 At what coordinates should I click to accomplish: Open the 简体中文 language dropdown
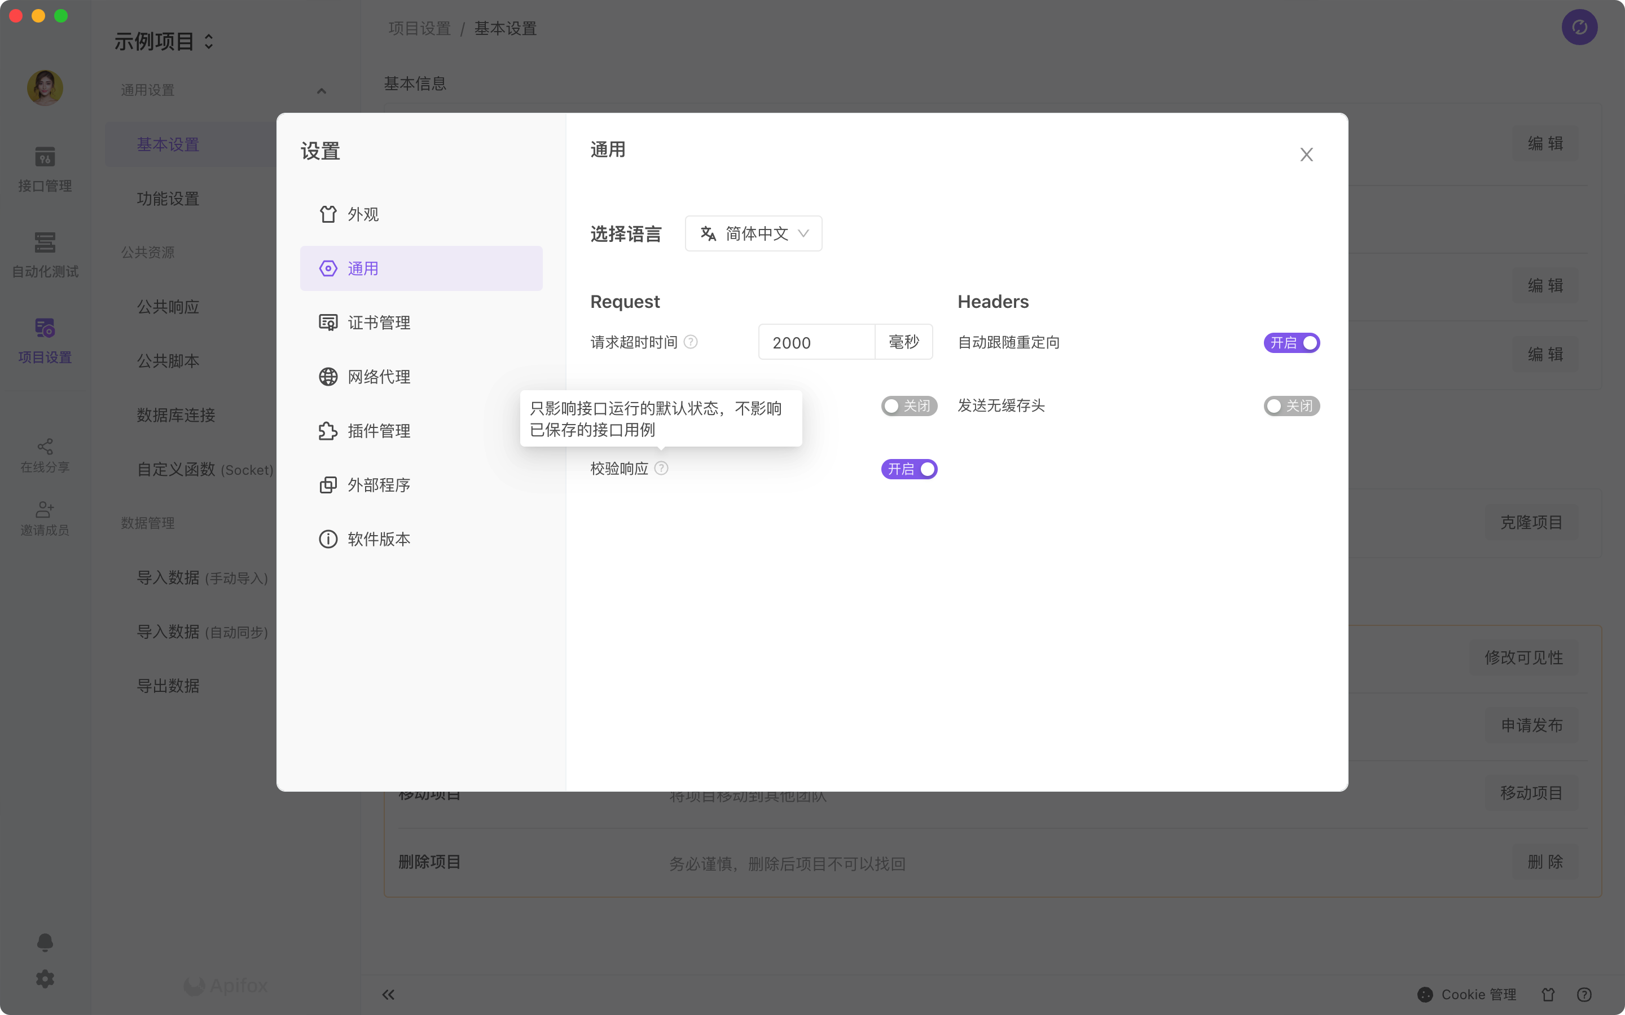coord(753,233)
